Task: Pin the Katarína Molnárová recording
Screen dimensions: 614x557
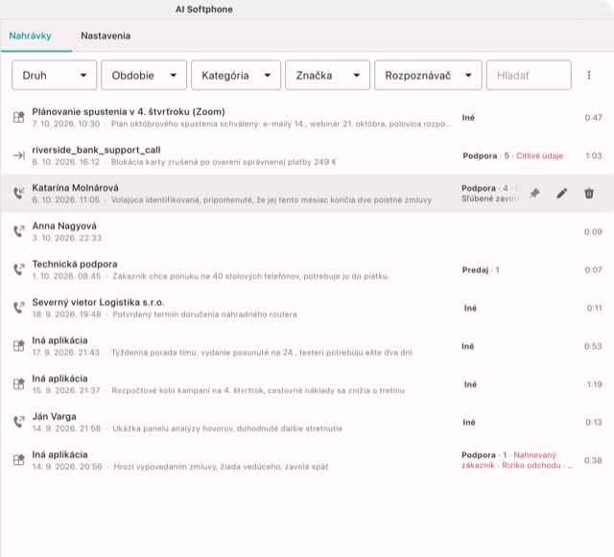Action: pos(534,193)
